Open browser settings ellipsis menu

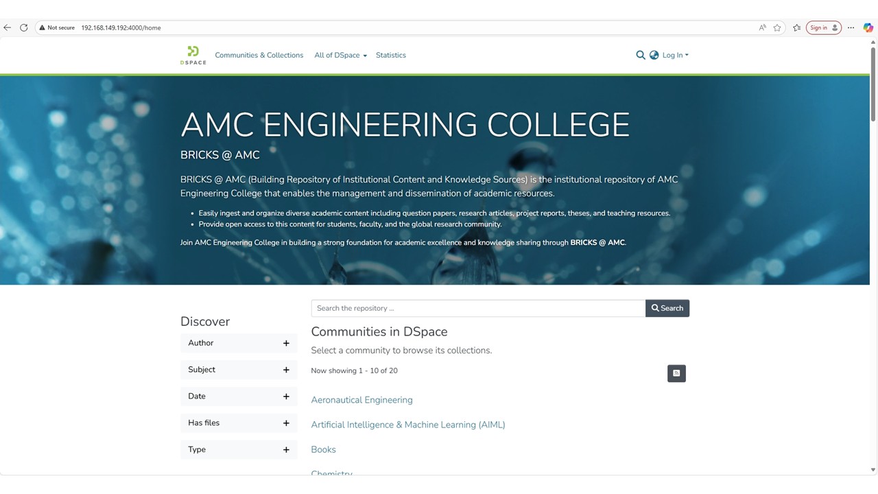click(851, 27)
